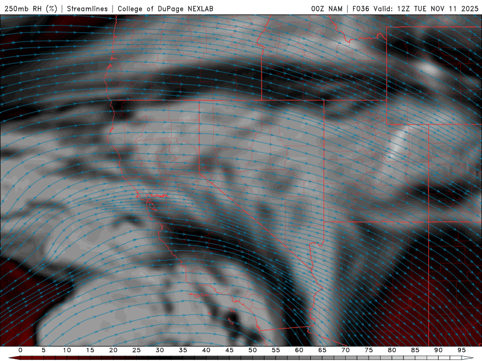Select the "55" legend number
482x361 pixels.
276,350
